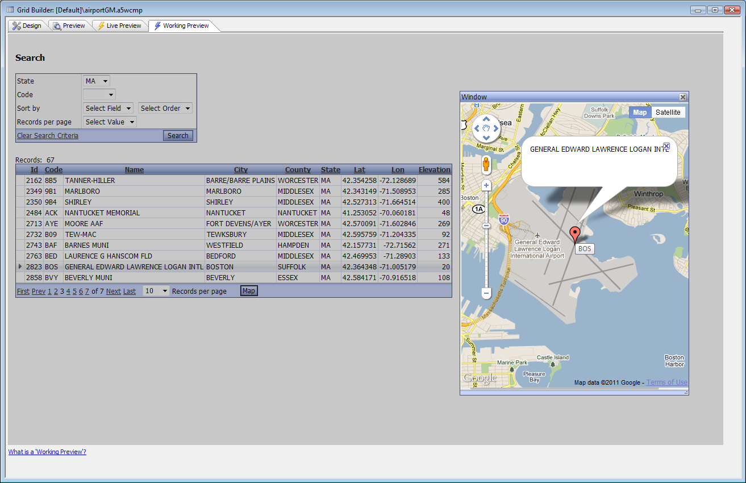The width and height of the screenshot is (746, 483).
Task: Sort grid by Id column header
Action: click(x=35, y=170)
